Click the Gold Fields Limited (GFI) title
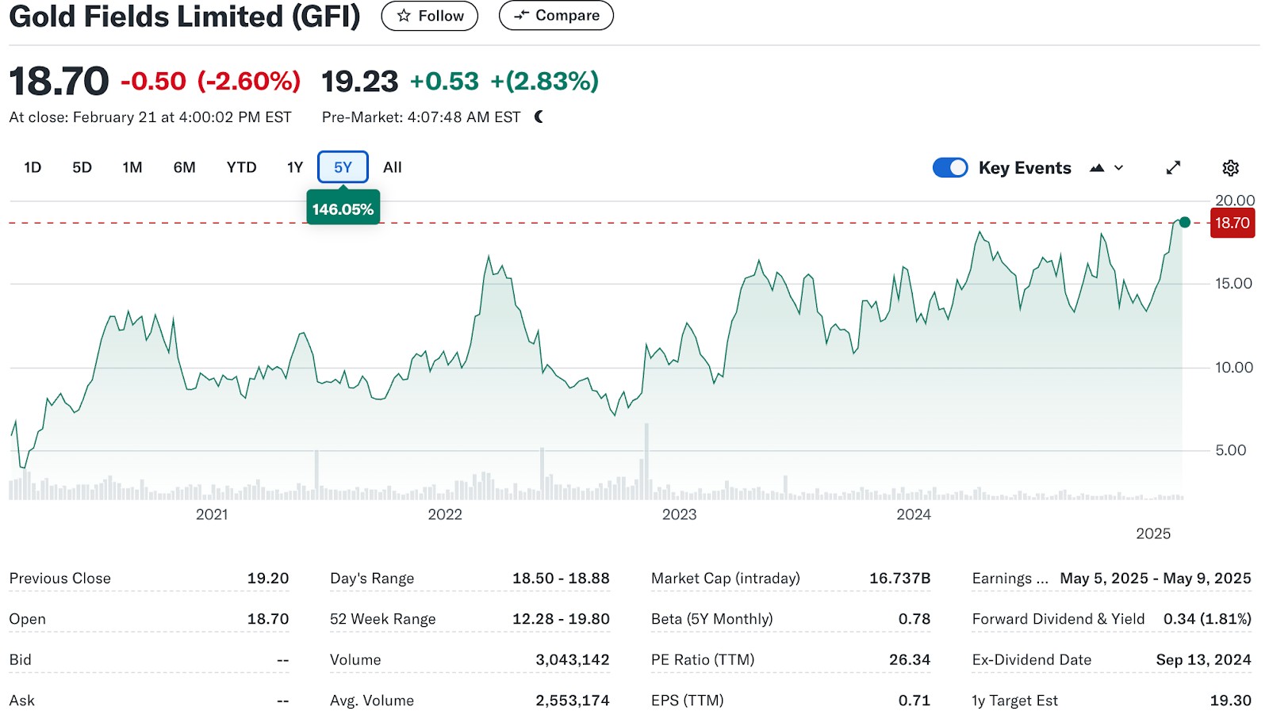The image size is (1269, 726). pos(184,16)
